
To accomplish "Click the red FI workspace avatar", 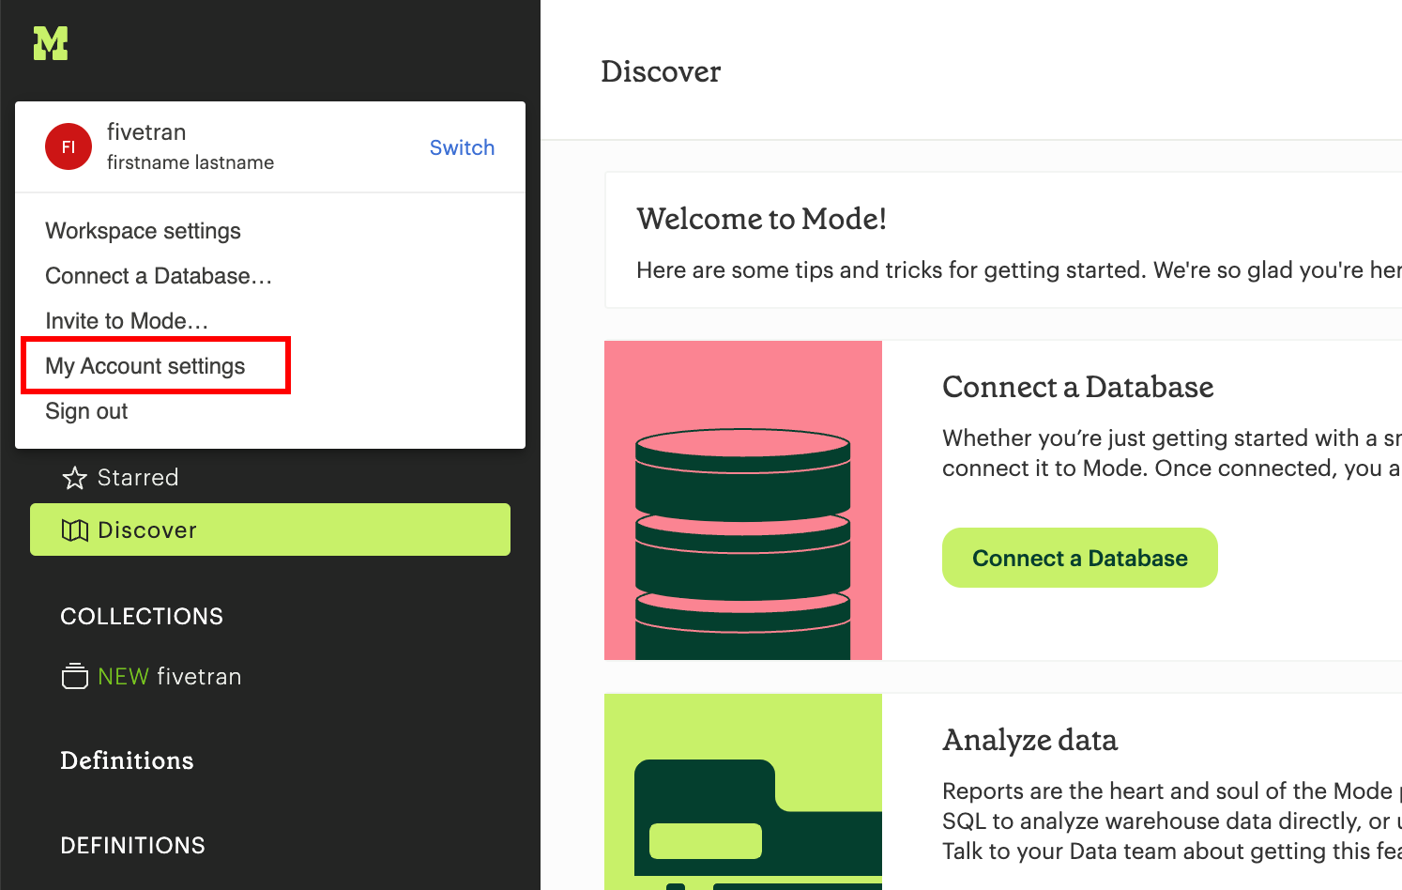I will tap(69, 146).
